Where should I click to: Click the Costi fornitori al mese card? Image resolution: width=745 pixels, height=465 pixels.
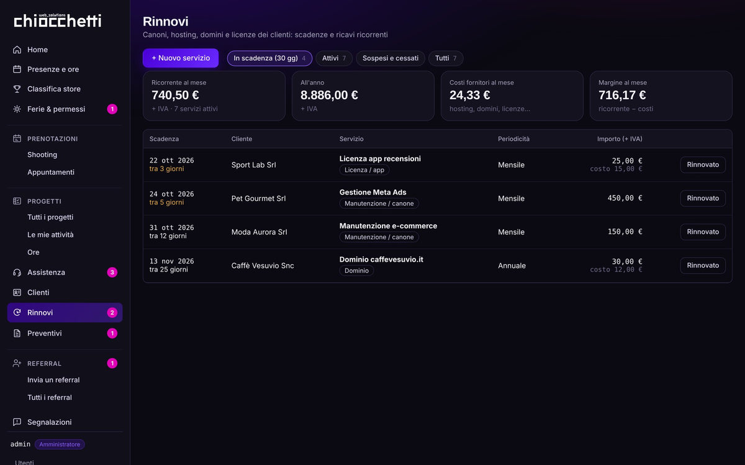point(512,95)
